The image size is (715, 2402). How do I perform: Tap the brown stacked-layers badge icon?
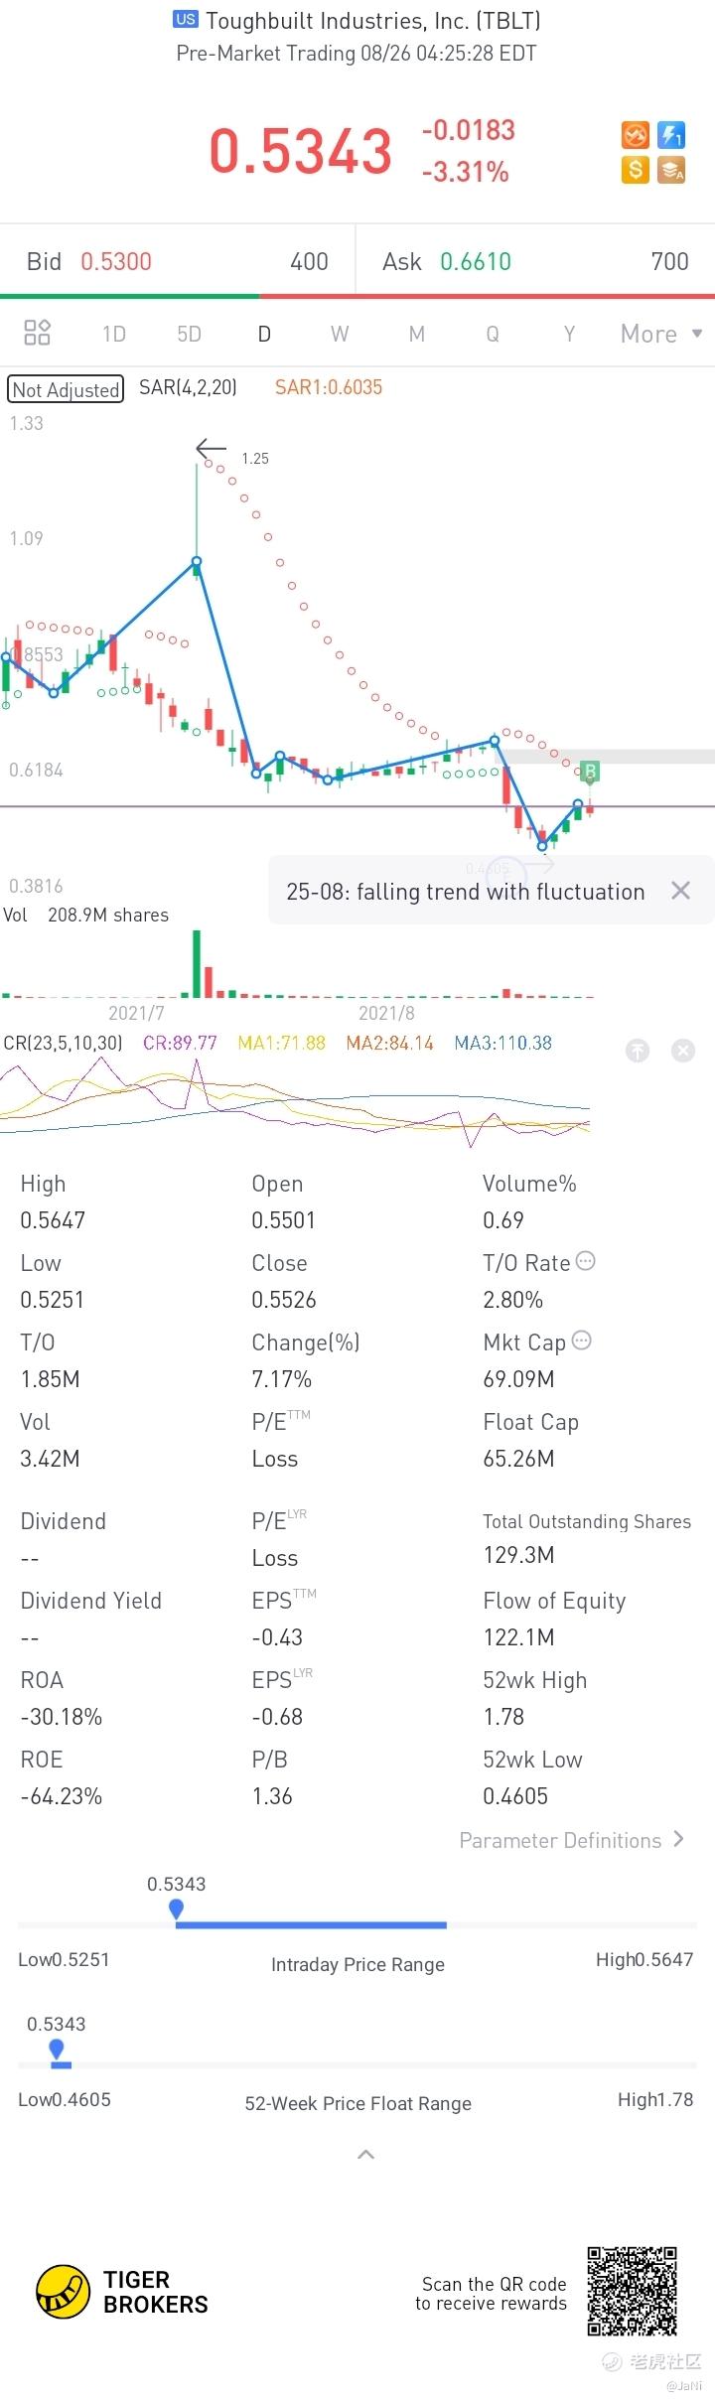click(672, 170)
